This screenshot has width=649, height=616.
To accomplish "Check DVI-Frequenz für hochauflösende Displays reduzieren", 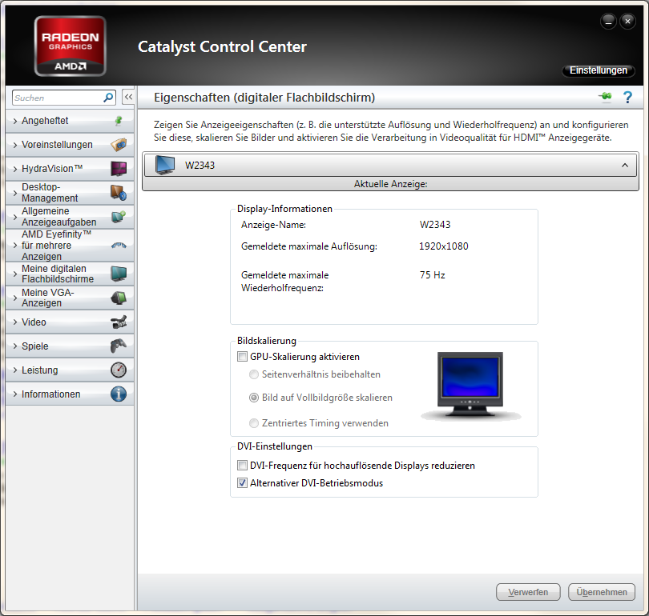I will (x=242, y=466).
